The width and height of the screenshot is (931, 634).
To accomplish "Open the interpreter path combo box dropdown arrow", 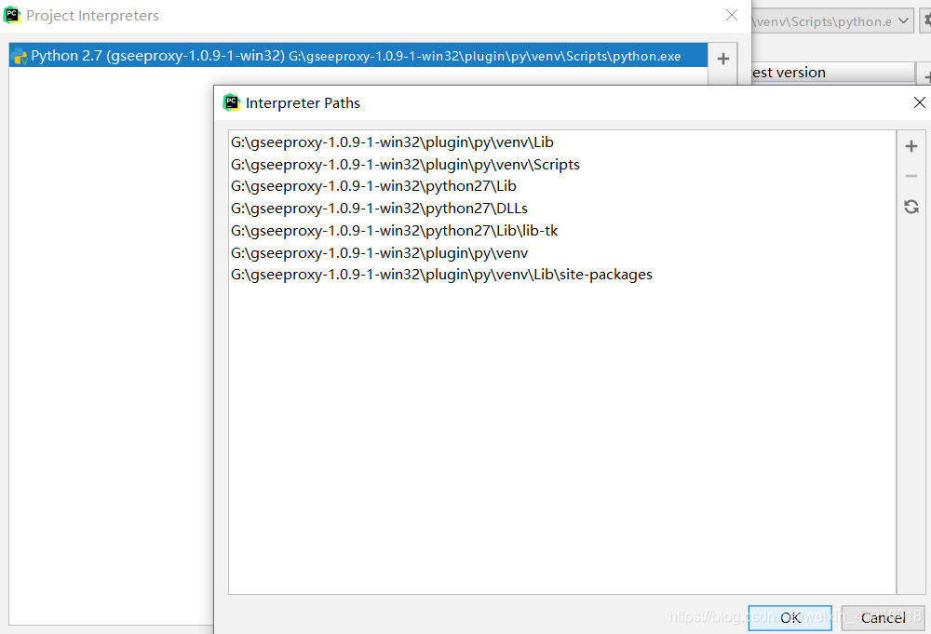I will pos(903,20).
